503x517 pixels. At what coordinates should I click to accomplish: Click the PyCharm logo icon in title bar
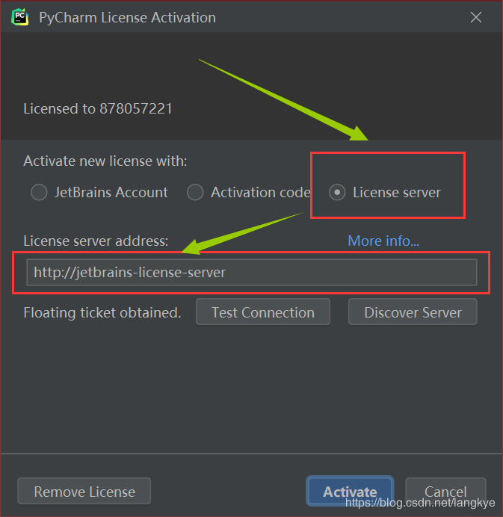19,17
